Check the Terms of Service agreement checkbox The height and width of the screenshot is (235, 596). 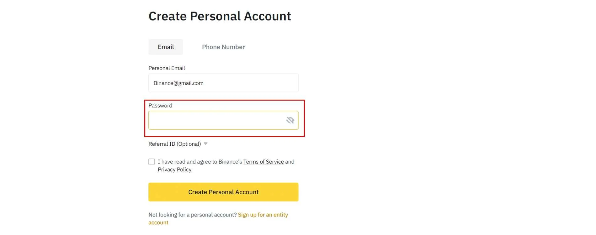pos(152,162)
